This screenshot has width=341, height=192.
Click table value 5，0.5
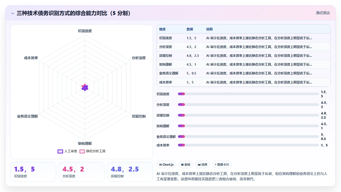[x=192, y=73]
